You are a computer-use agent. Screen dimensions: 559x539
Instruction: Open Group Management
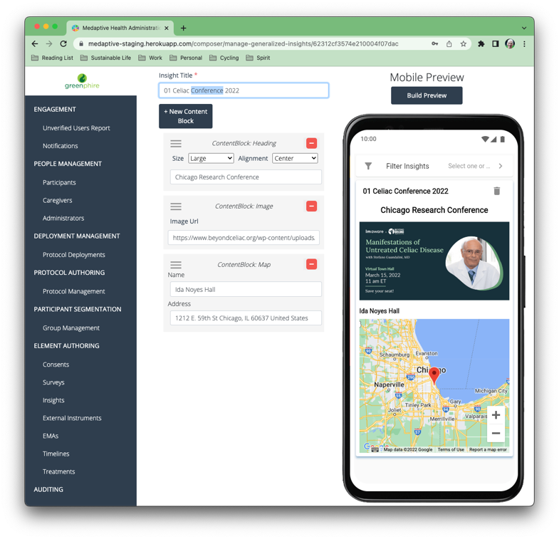click(x=71, y=328)
